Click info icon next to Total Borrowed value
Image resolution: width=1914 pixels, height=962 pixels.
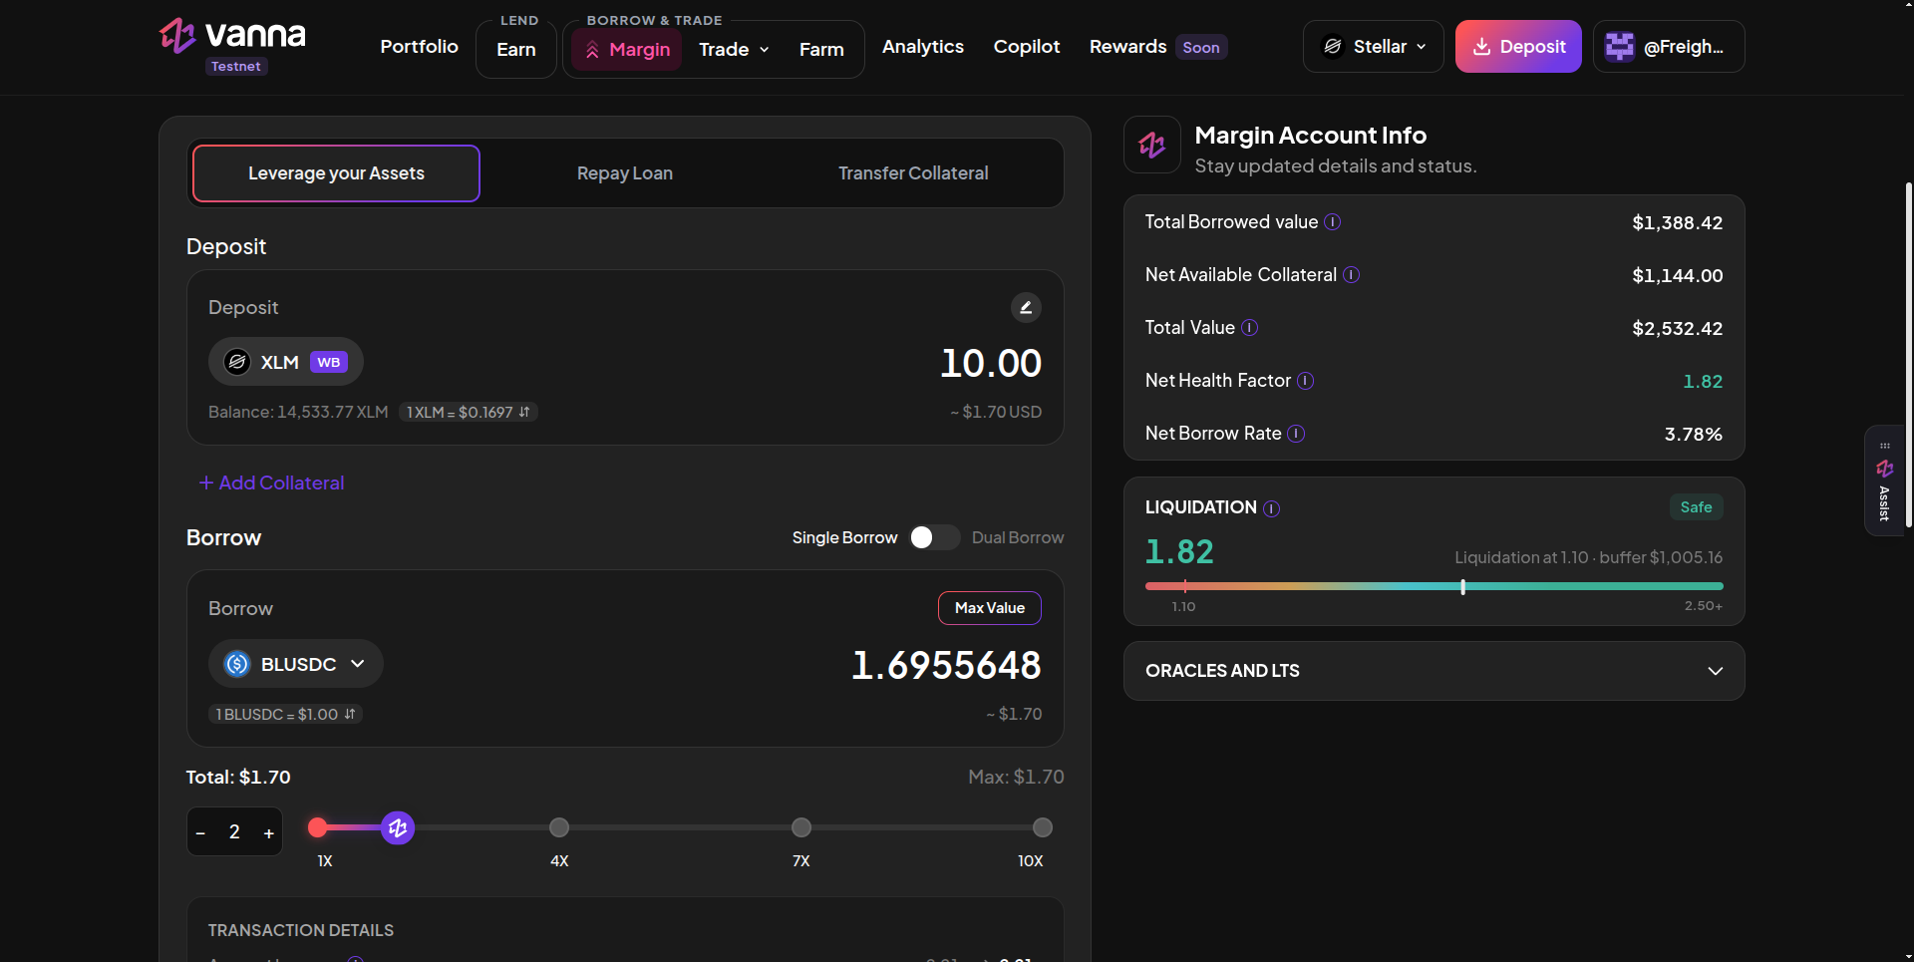(1332, 222)
